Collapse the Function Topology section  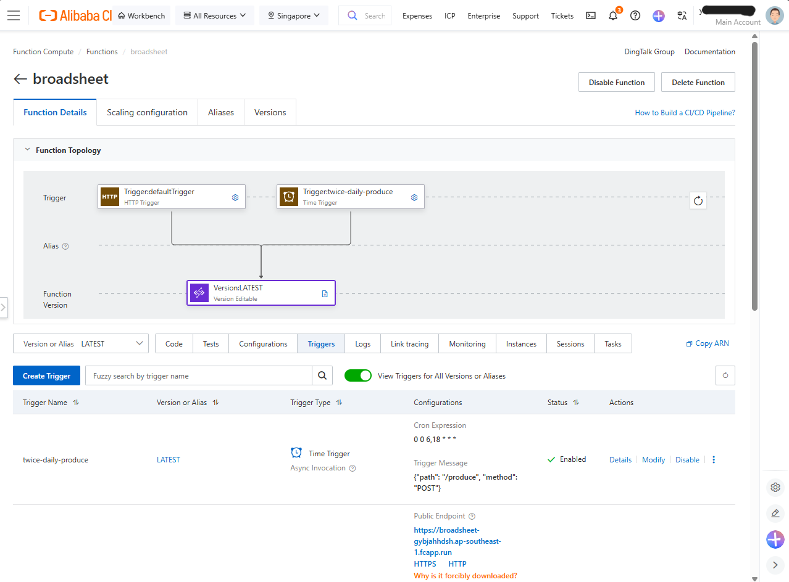pos(27,150)
